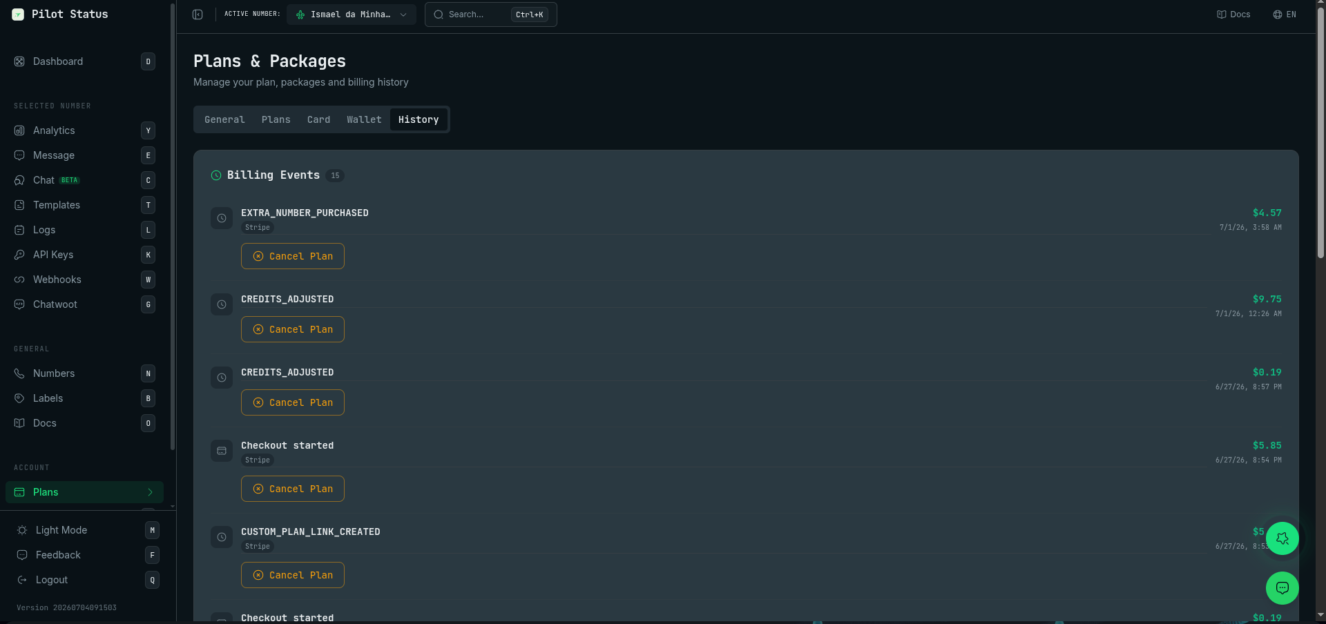Click the $5.85 amount
The width and height of the screenshot is (1326, 624).
(1267, 445)
